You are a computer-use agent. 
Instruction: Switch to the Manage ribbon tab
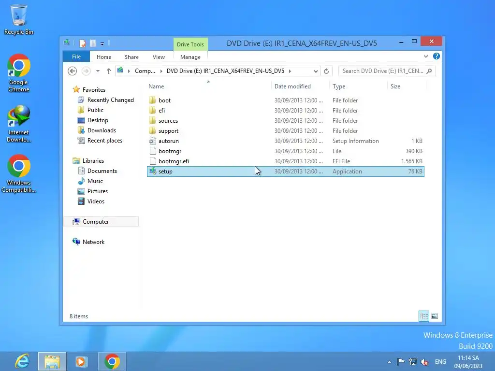(190, 57)
